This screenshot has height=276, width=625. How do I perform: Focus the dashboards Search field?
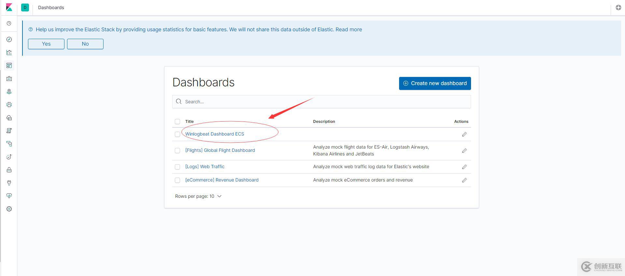click(322, 102)
